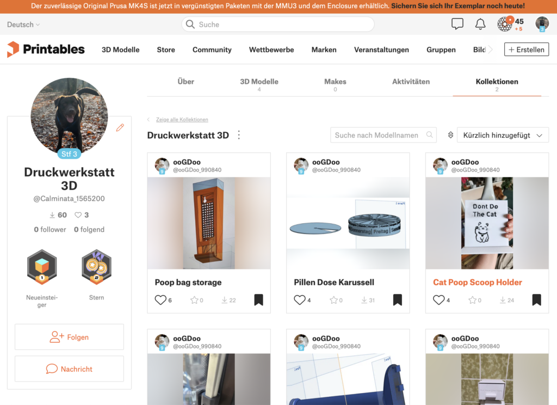Open the Deutsch language dropdown
The width and height of the screenshot is (557, 405).
[x=23, y=24]
